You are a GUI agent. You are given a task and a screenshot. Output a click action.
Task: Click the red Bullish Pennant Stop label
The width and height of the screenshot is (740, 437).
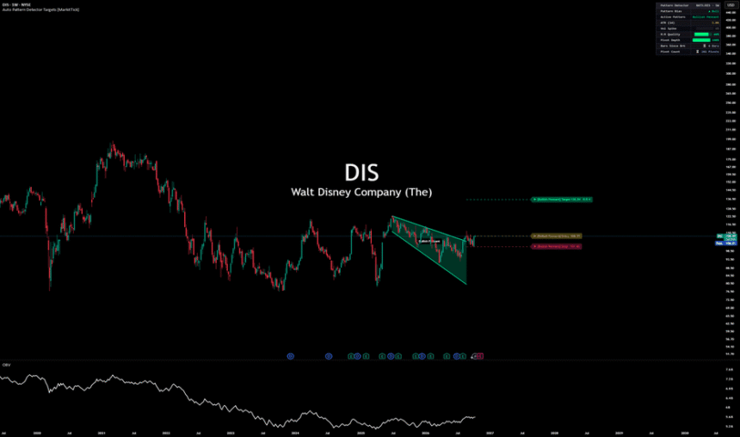[x=556, y=246]
